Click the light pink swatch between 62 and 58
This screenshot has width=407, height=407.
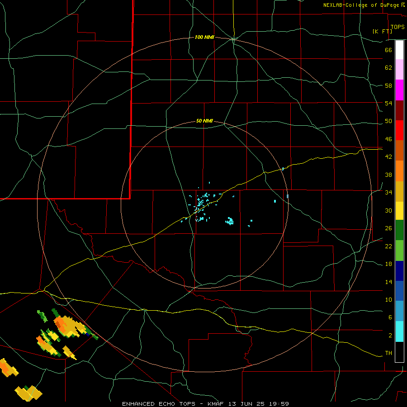[x=399, y=70]
